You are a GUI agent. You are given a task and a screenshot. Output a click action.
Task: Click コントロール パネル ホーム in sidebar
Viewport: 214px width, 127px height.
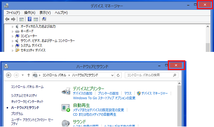27,87
